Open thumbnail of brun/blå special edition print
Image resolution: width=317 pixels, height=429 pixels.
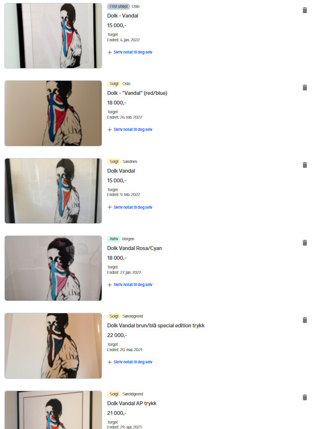point(53,346)
